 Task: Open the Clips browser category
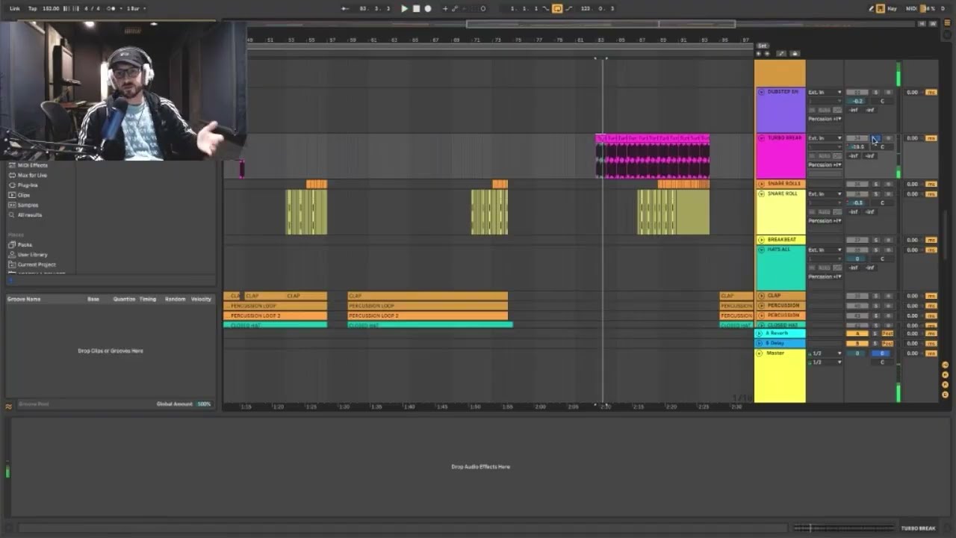[x=24, y=195]
